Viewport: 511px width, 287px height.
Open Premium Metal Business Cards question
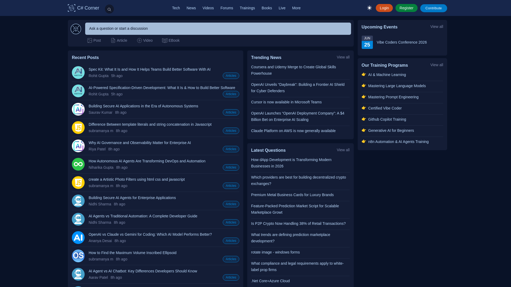[x=292, y=195]
